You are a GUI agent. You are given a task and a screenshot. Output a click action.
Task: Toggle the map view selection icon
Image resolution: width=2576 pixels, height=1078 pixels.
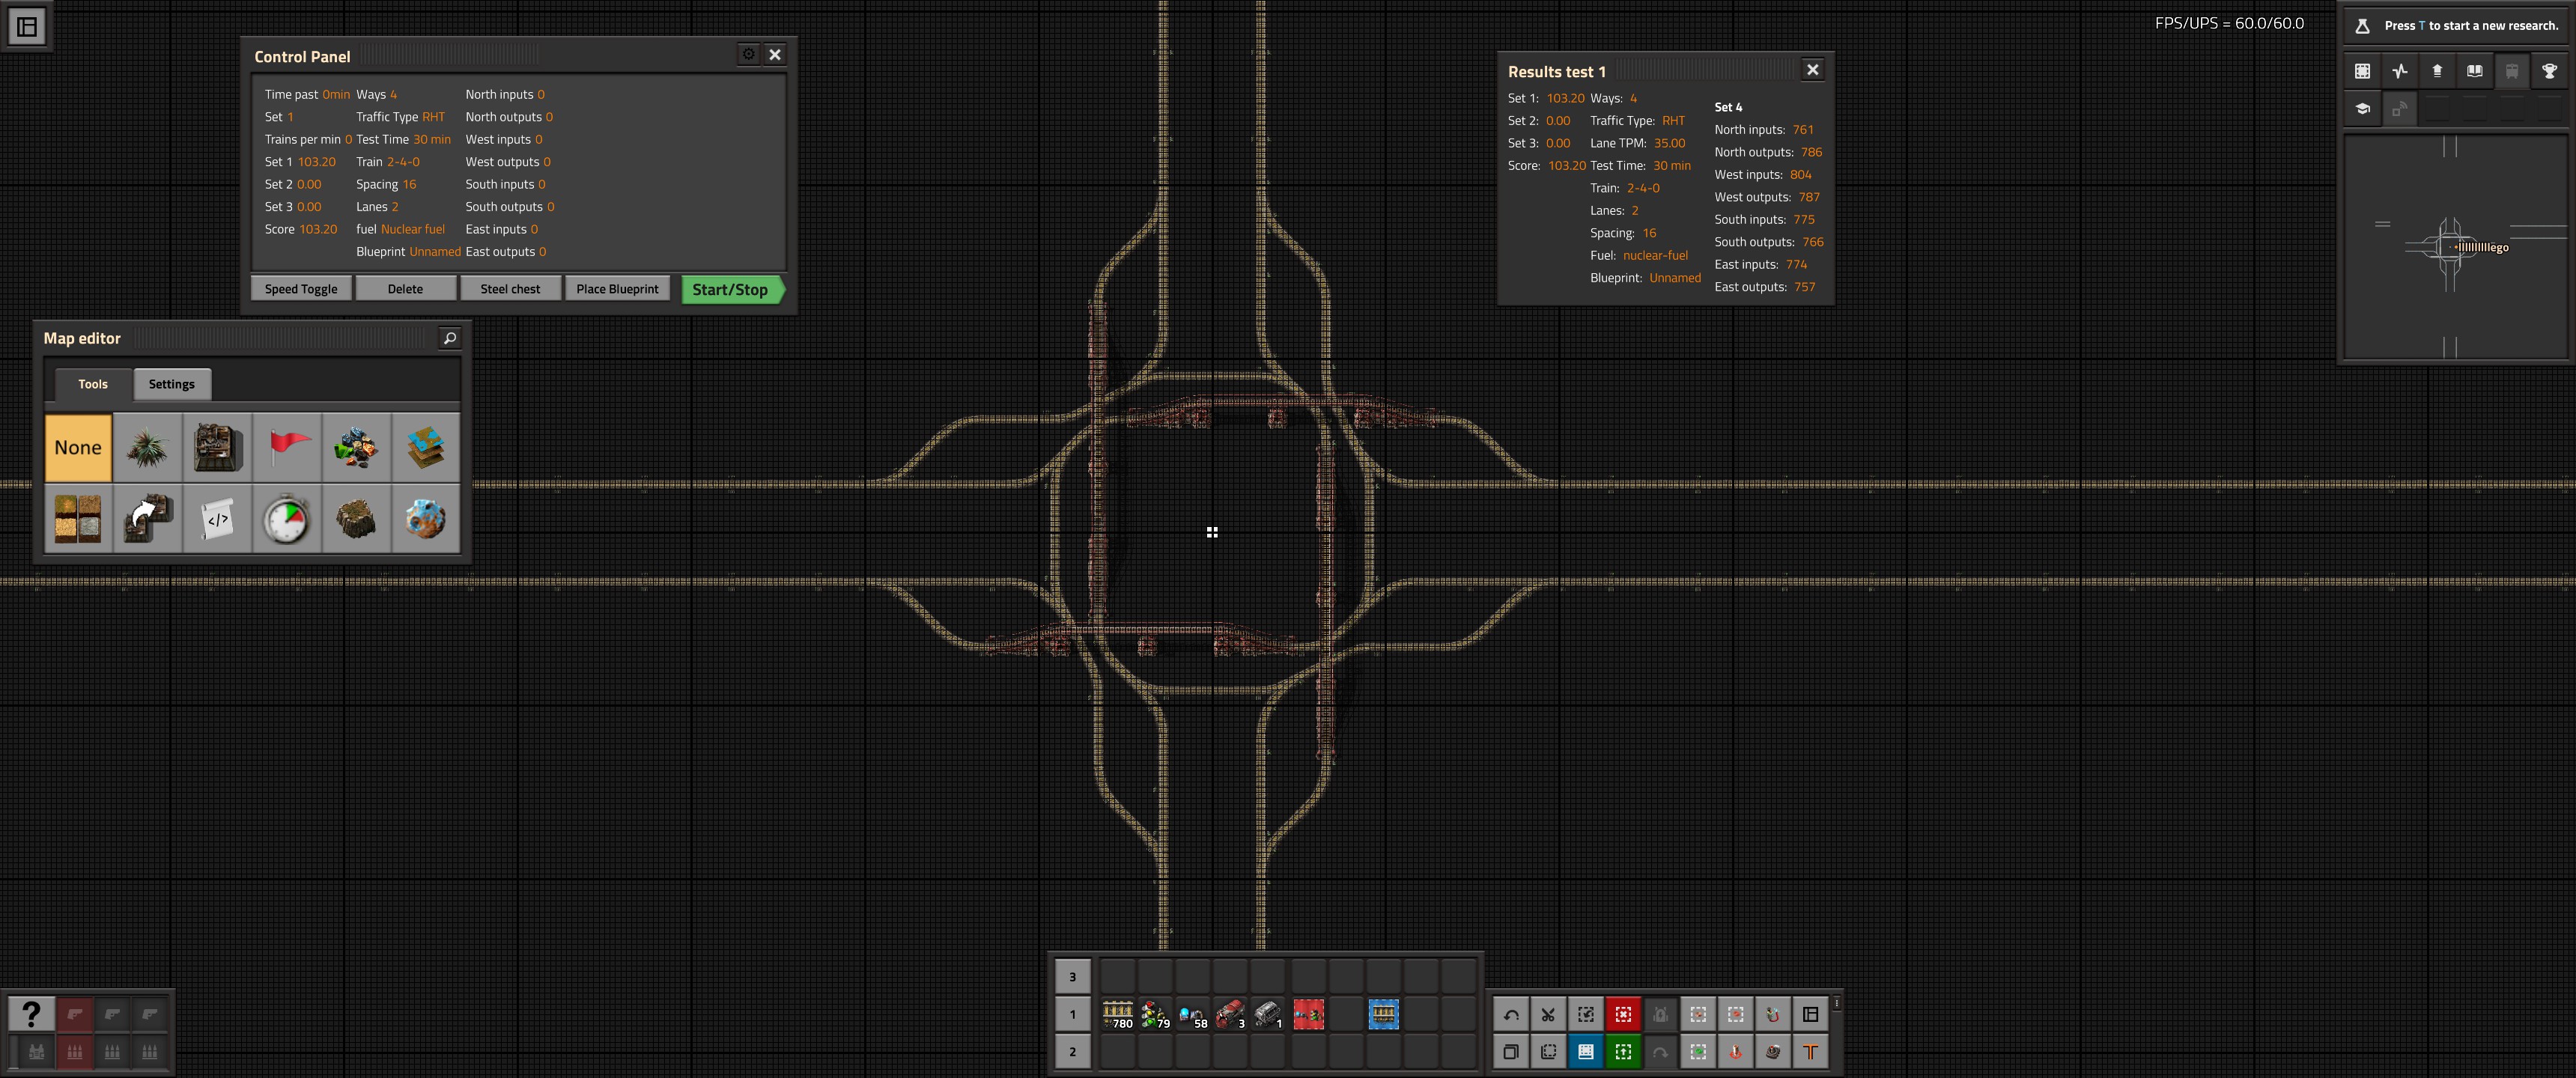[2363, 71]
